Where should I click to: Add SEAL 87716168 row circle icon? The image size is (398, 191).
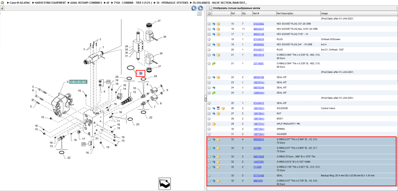[x=209, y=175]
